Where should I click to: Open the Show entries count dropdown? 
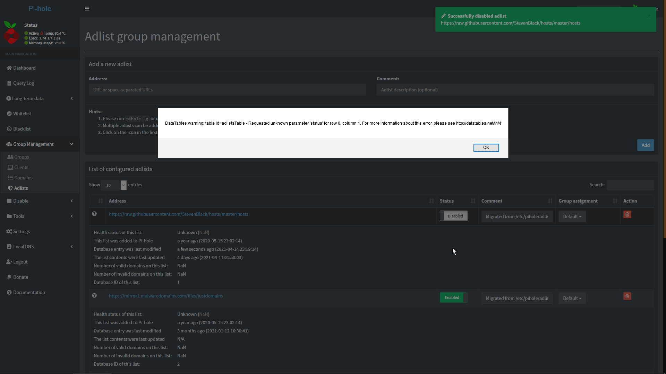[114, 185]
